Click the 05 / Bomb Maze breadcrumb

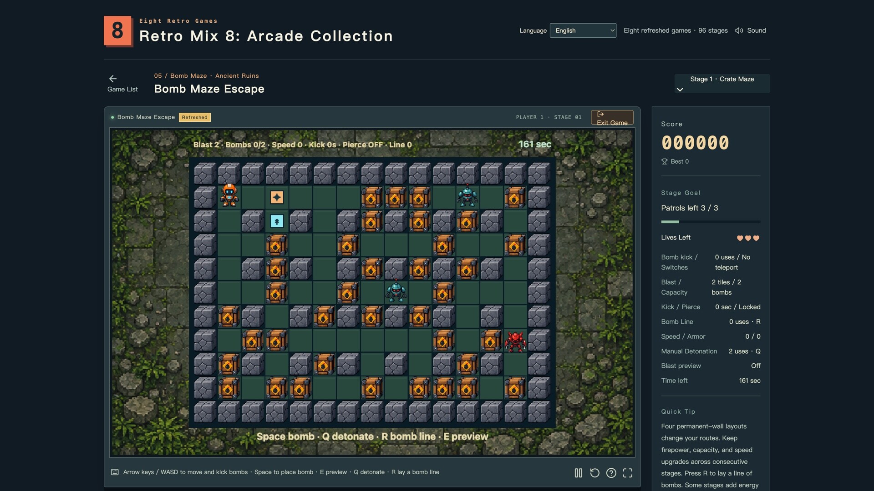point(180,76)
